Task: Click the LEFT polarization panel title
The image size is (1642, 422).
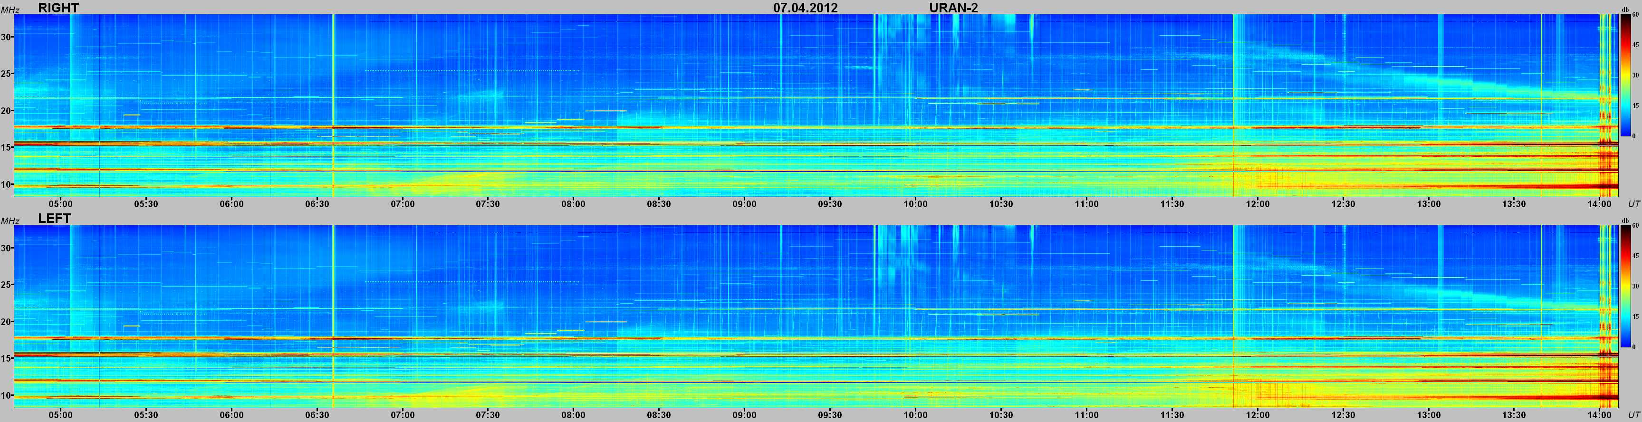Action: point(54,218)
